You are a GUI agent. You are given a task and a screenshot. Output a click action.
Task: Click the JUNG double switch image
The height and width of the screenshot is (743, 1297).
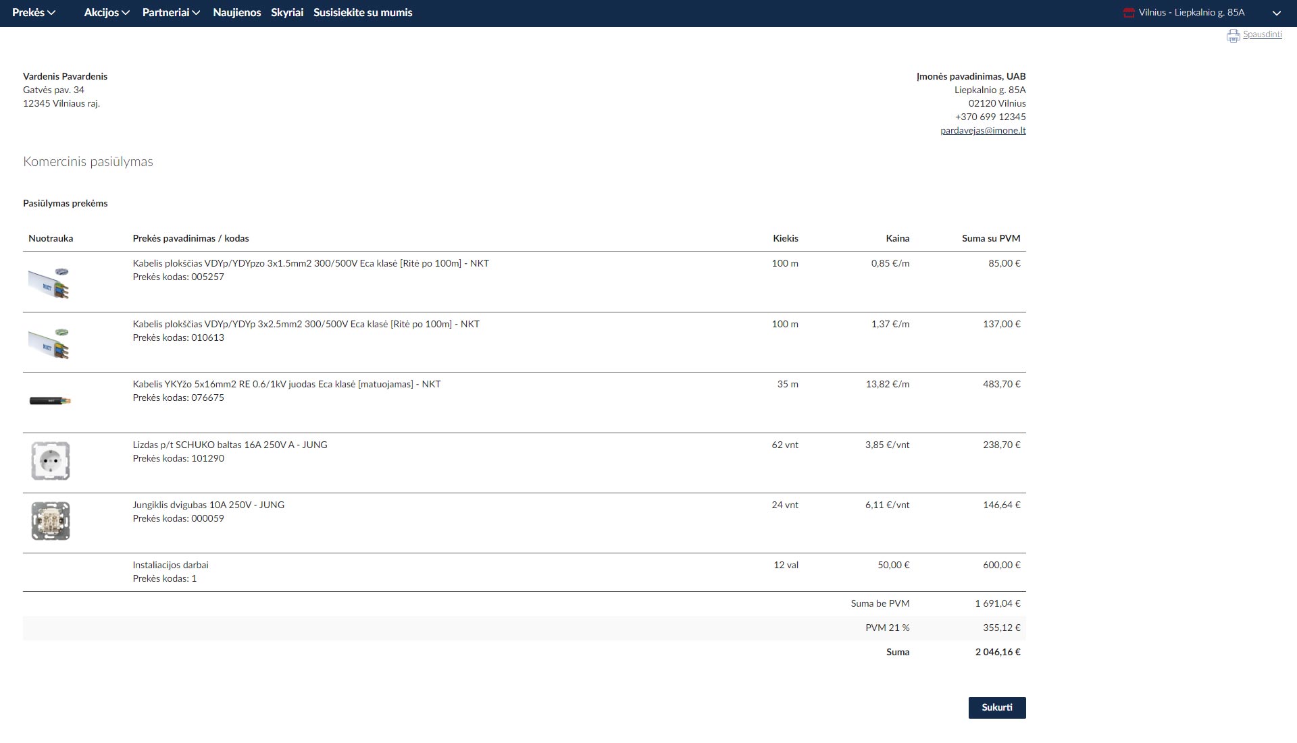[x=51, y=521]
